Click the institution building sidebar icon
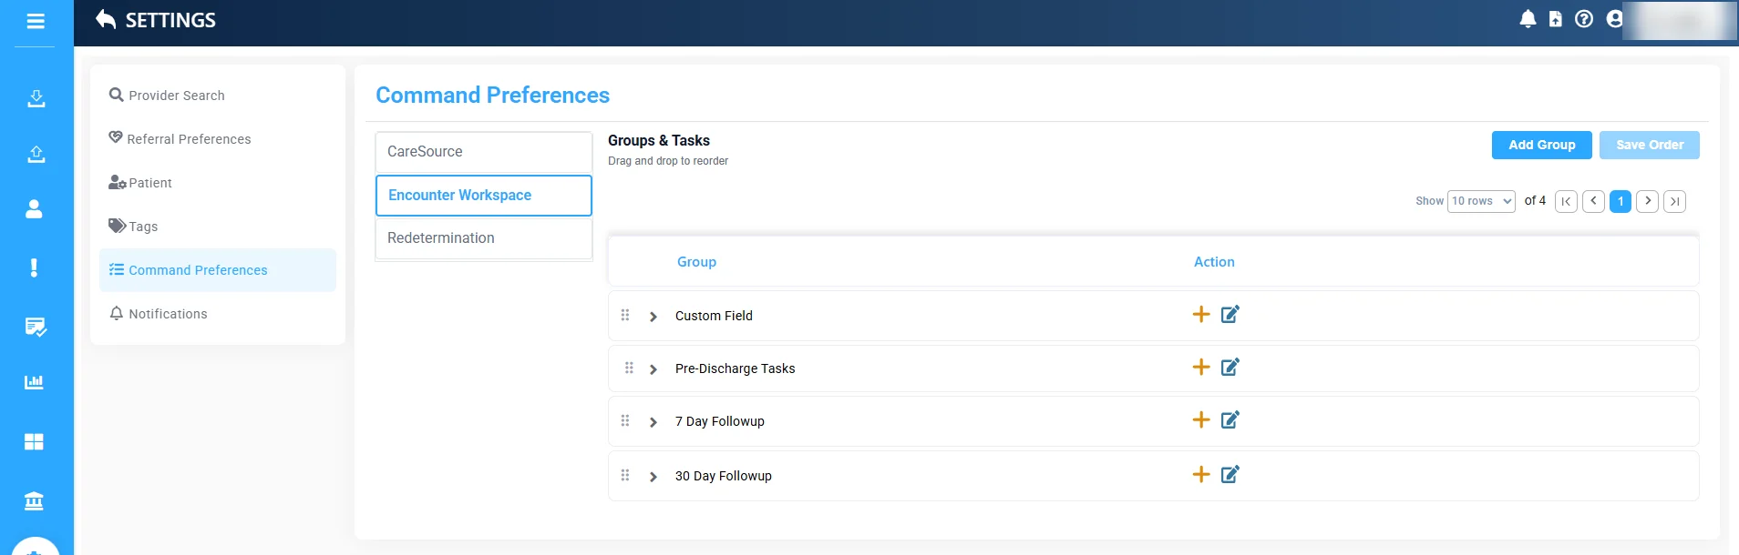The width and height of the screenshot is (1739, 555). pyautogui.click(x=34, y=500)
